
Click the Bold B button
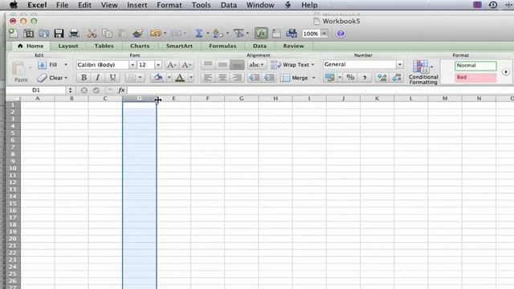pos(84,78)
